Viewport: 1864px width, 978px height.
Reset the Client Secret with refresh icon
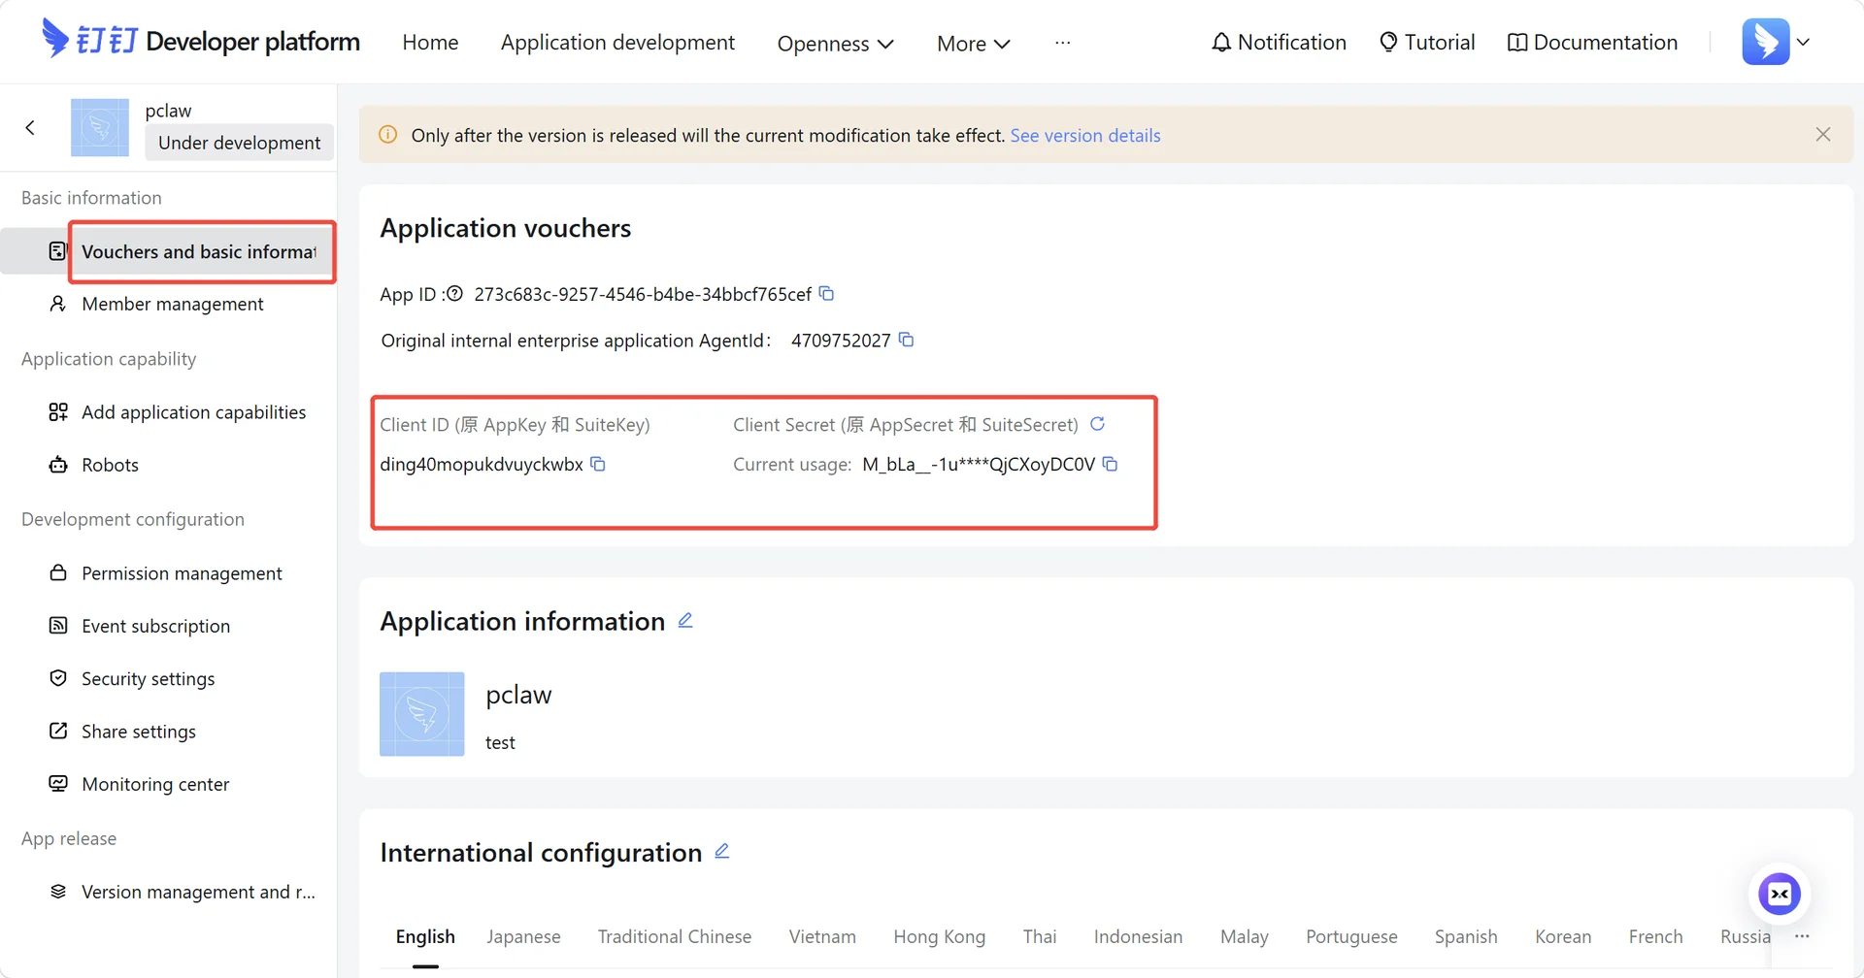(1098, 424)
